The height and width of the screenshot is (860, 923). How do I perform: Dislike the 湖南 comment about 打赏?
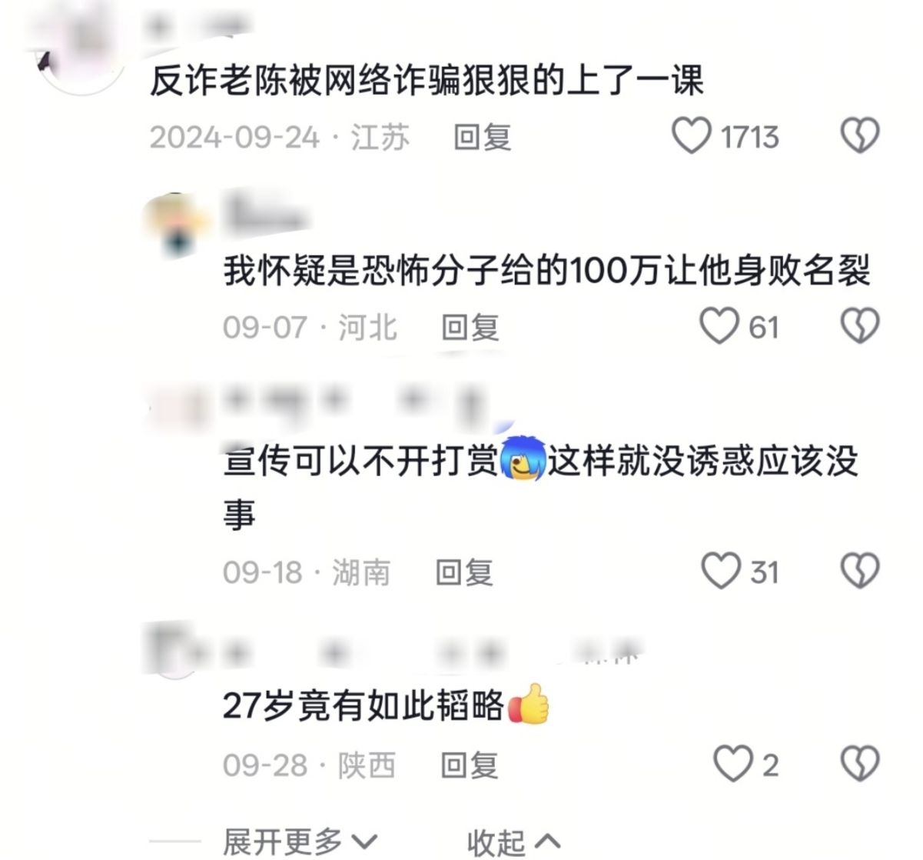pyautogui.click(x=859, y=572)
